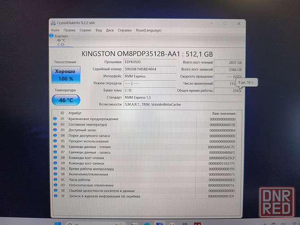Click status dot of Единицы данных - запись row
This screenshot has width=300, height=225.
click(55, 152)
